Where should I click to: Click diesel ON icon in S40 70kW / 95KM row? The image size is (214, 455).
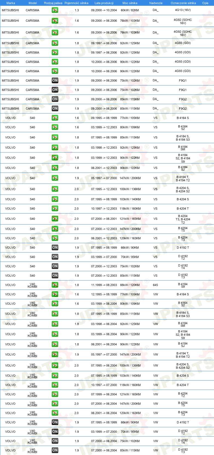pos(55,257)
